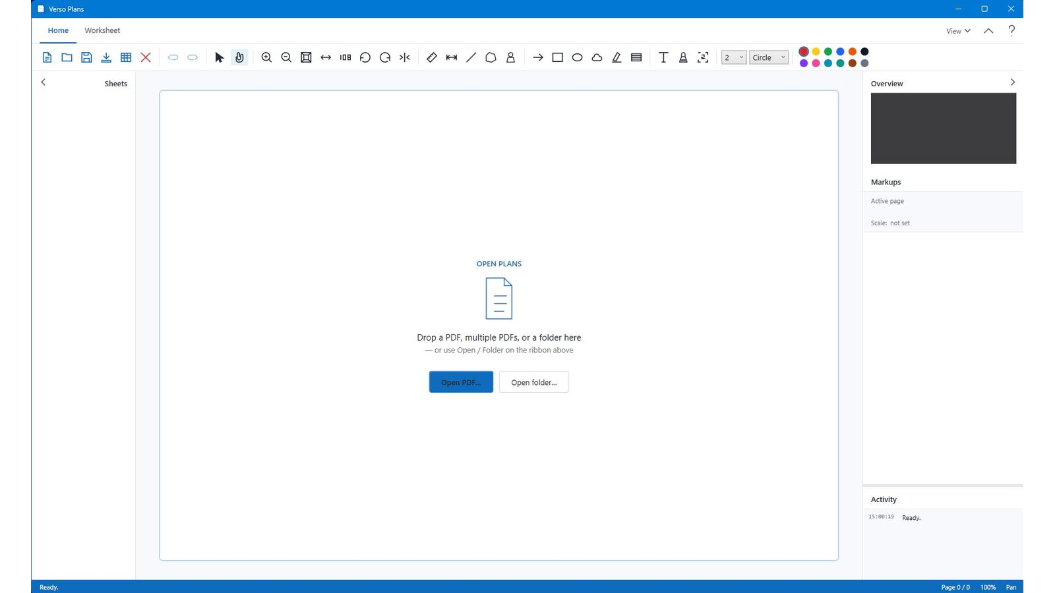Pick the yellow color swatch
The width and height of the screenshot is (1055, 593).
point(816,51)
